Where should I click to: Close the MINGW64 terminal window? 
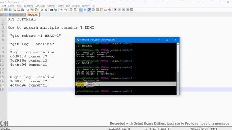coord(175,40)
